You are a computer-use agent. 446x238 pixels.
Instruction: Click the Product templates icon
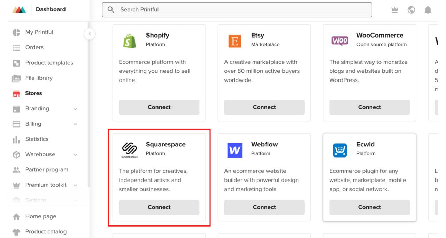16,63
